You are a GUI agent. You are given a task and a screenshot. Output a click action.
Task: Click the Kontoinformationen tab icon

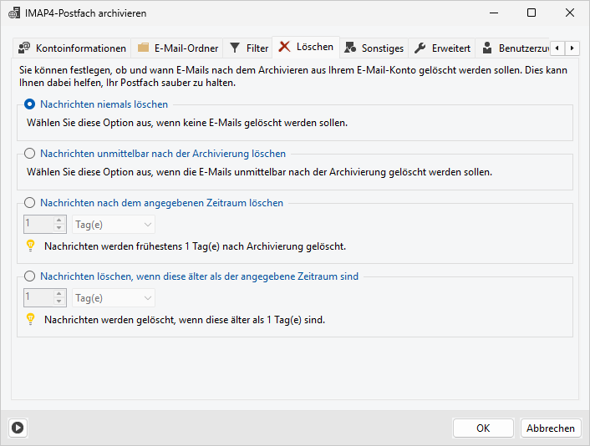coord(24,48)
